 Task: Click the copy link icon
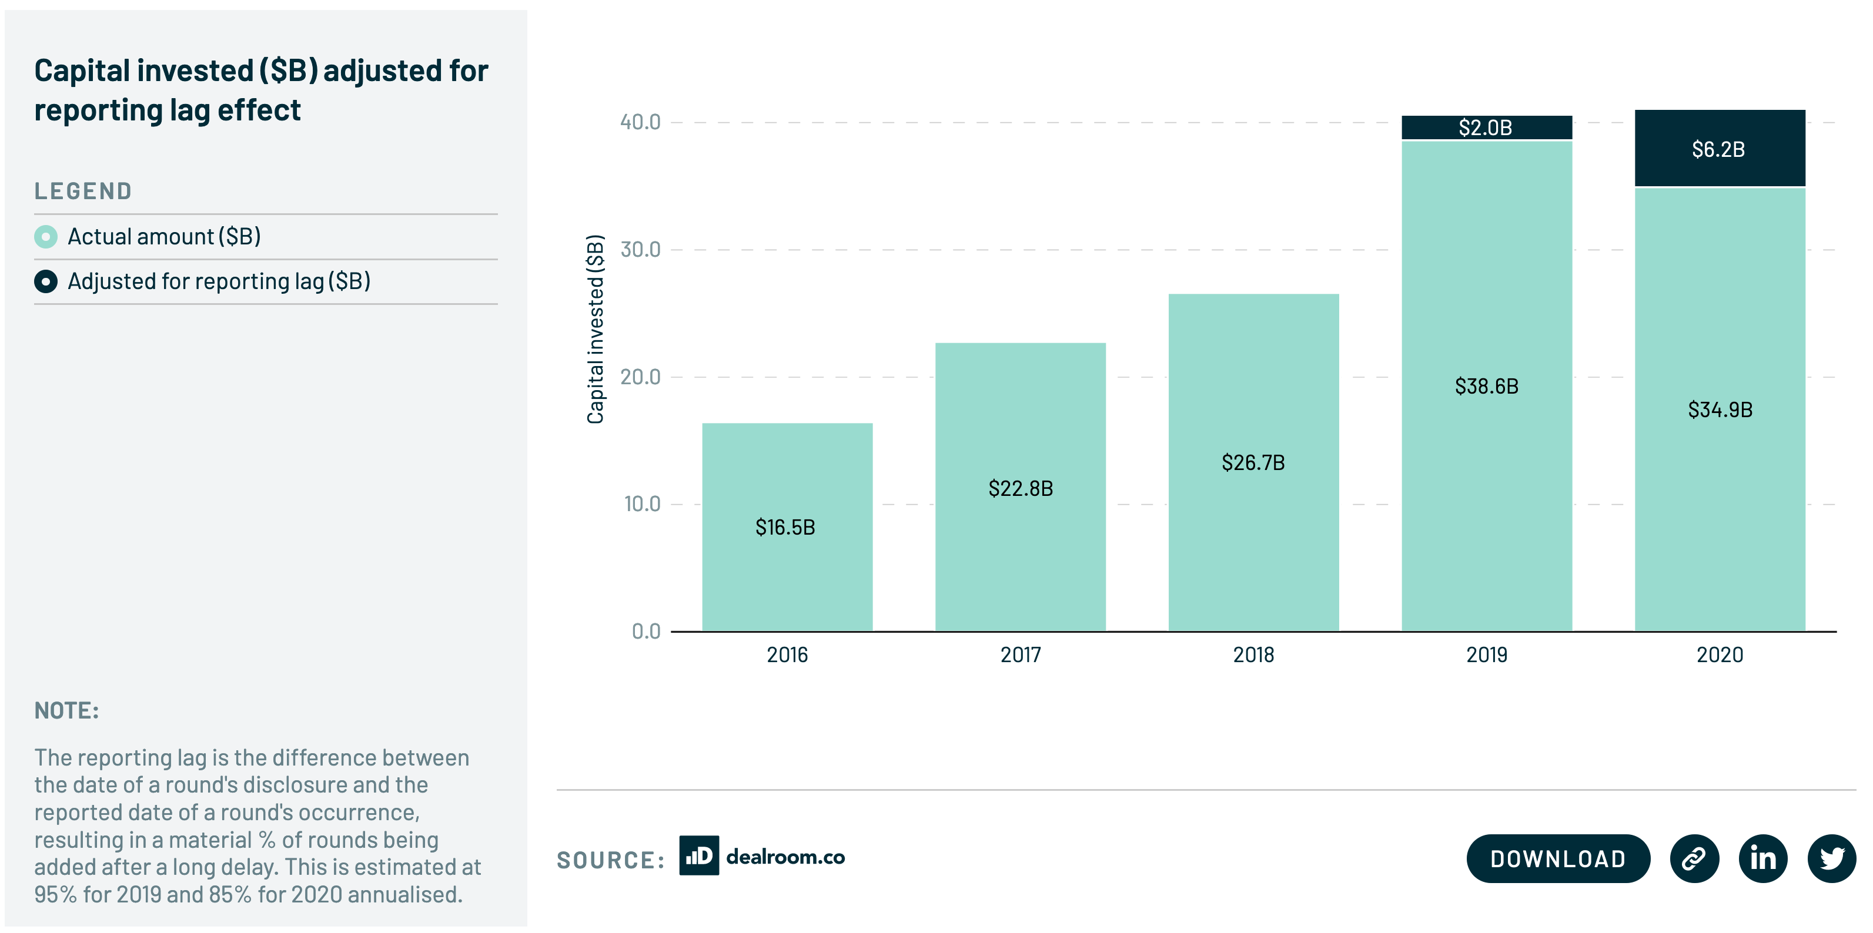click(x=1694, y=858)
